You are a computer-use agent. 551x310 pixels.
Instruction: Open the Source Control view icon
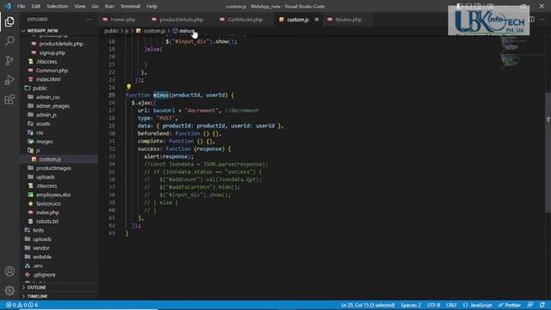point(9,60)
